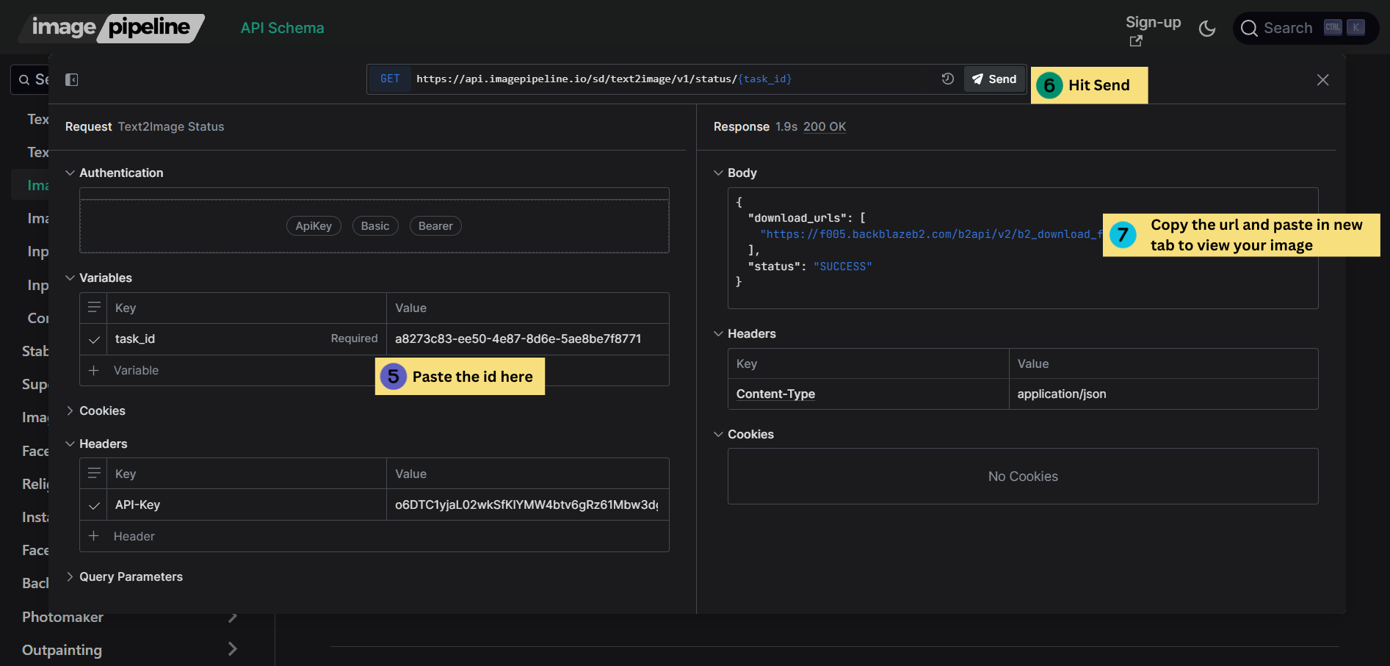
Task: Click the Sign-up external link icon
Action: pos(1136,41)
